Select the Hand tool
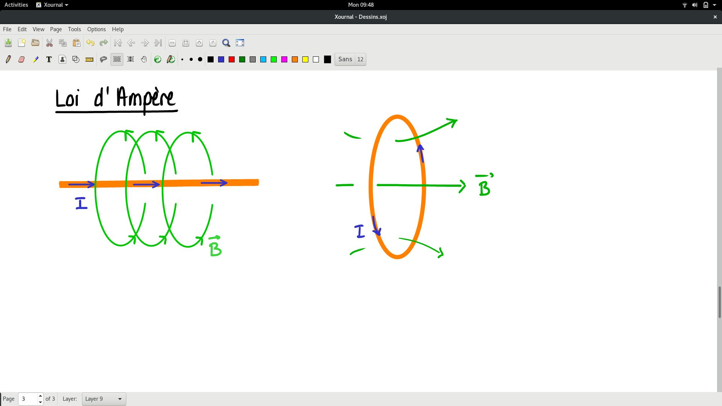 pyautogui.click(x=144, y=59)
